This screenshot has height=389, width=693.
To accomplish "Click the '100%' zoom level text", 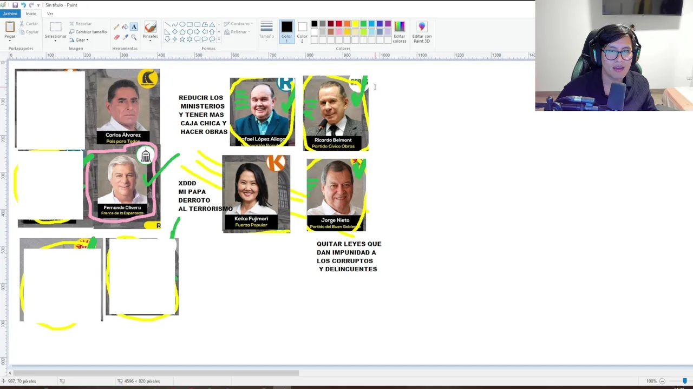I will [x=651, y=381].
